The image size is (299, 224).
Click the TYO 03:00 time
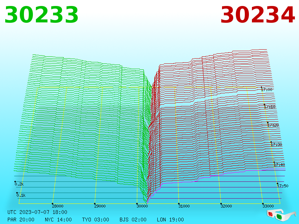[96, 220]
